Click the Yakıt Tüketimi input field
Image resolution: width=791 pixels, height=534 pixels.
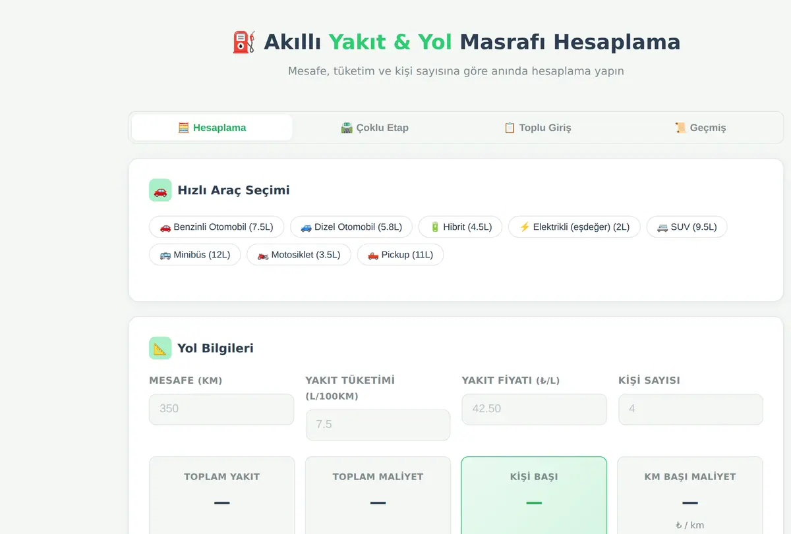click(x=378, y=425)
